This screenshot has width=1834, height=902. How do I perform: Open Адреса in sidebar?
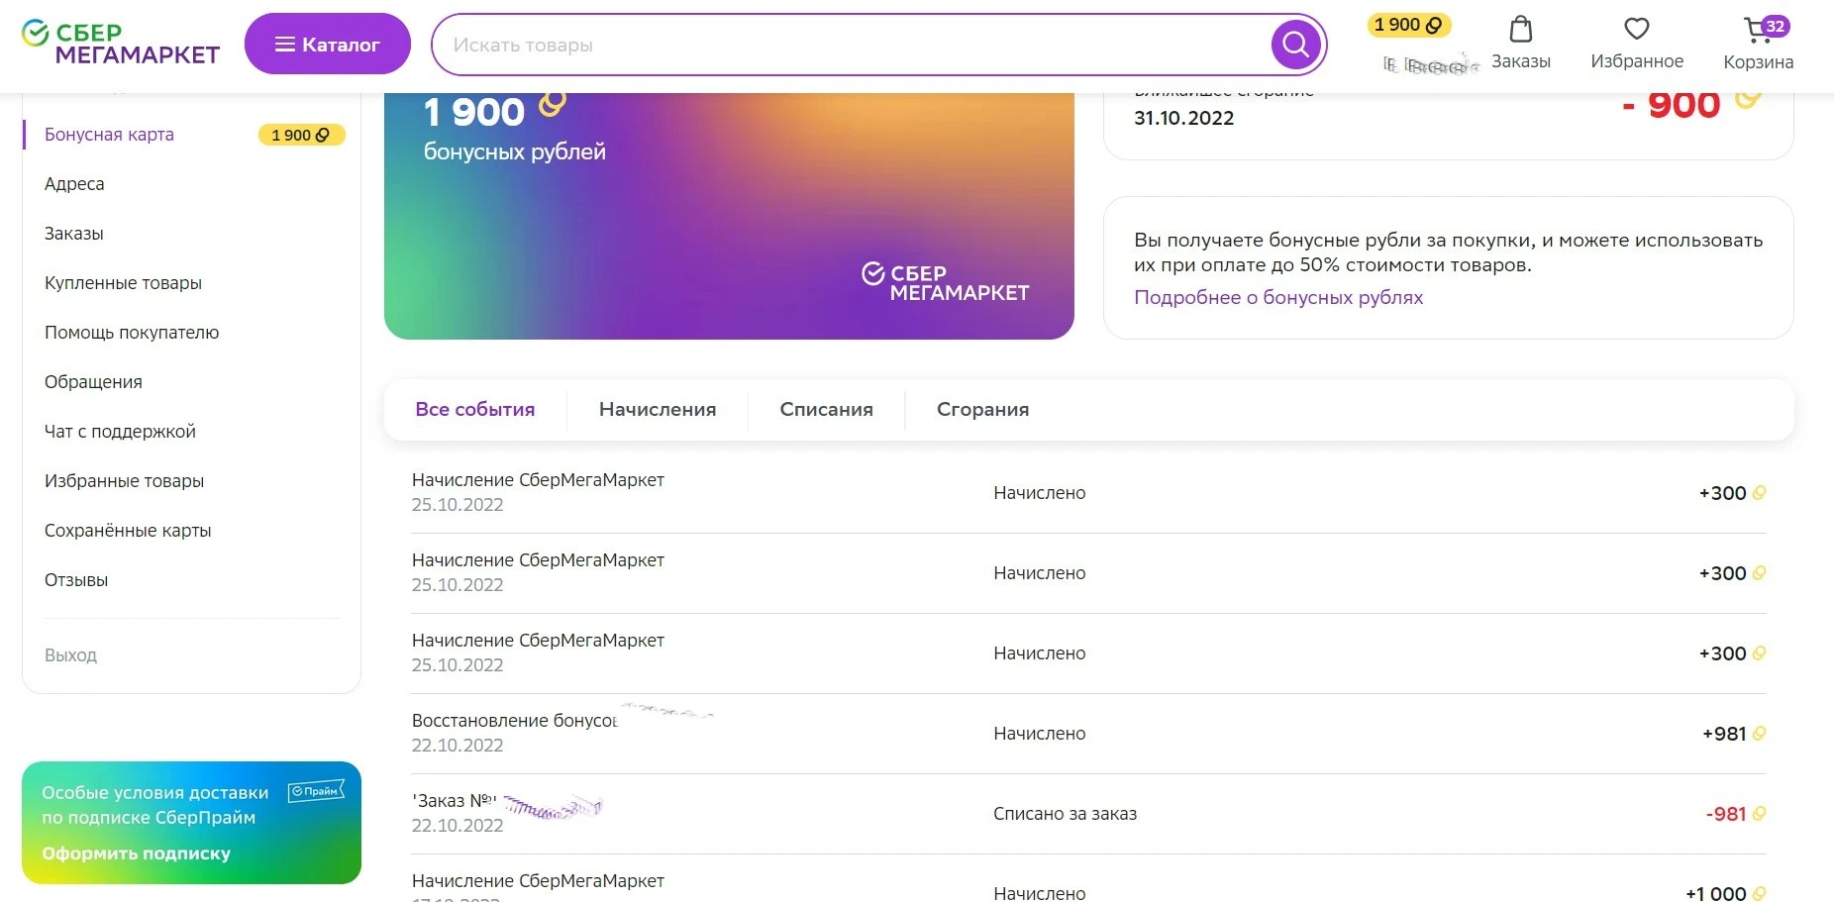74,184
